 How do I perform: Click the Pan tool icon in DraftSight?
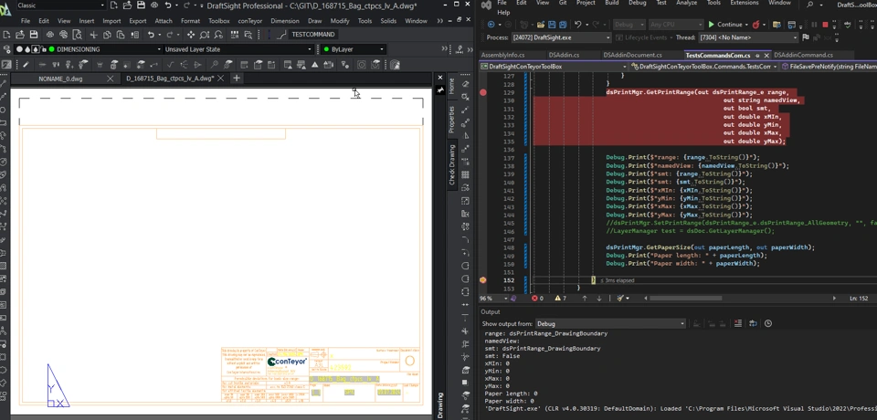click(x=190, y=35)
